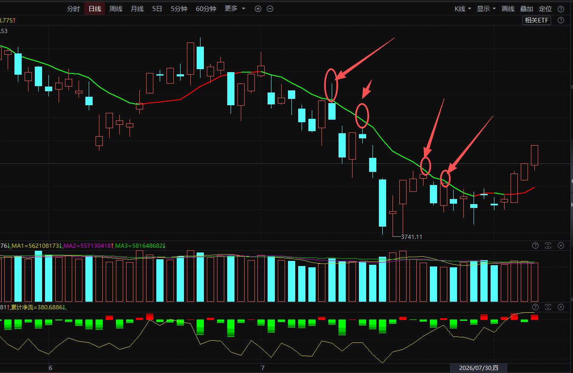
Task: Expand the 更多 periods dropdown
Action: click(x=235, y=9)
